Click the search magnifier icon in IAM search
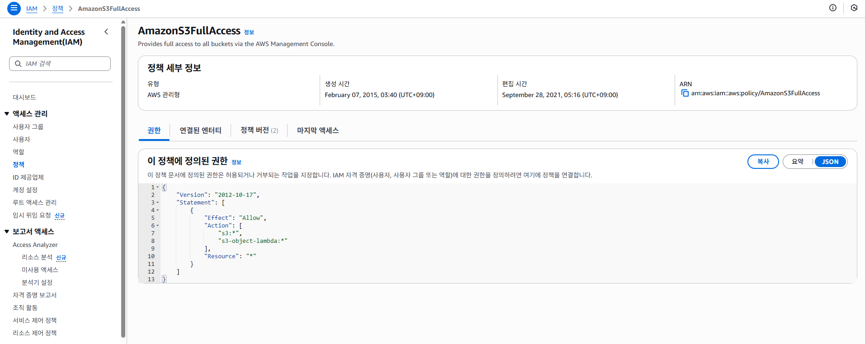 point(18,64)
